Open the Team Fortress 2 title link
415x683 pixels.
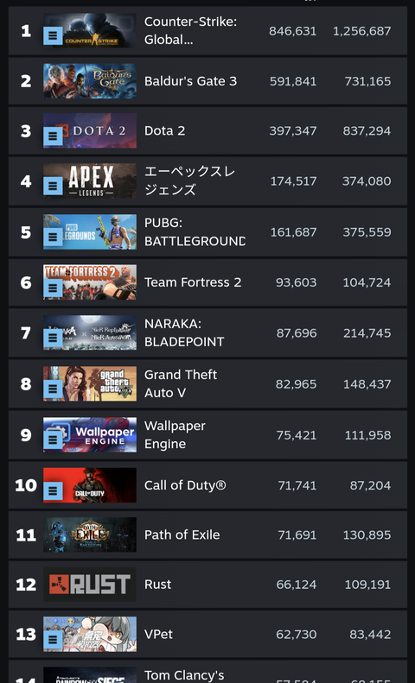[x=193, y=282]
